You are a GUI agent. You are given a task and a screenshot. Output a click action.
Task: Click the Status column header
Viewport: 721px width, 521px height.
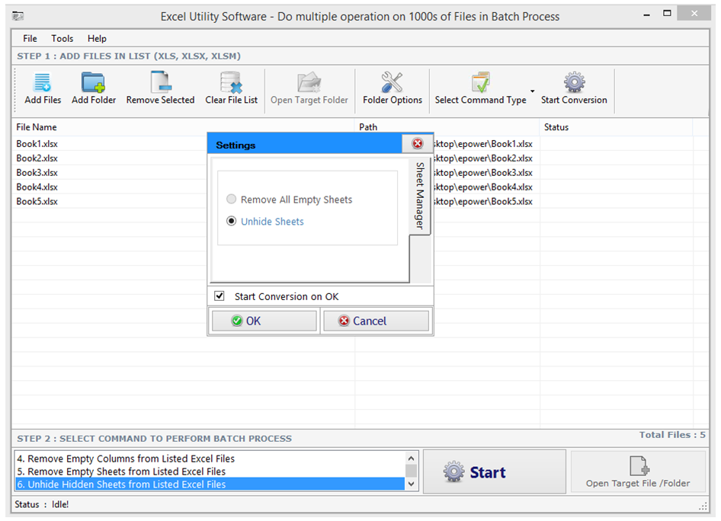(616, 126)
